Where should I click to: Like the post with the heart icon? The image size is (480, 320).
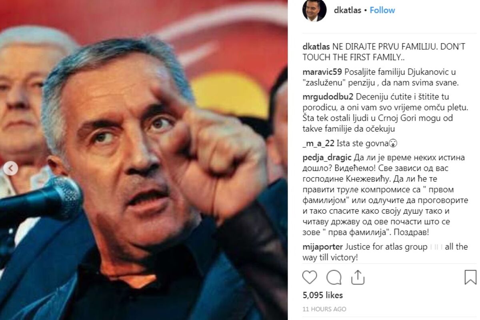310,277
